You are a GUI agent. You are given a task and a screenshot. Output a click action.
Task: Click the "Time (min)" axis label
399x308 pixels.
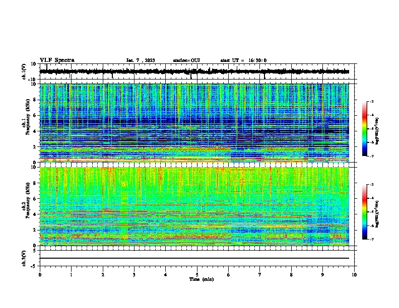[202, 279]
